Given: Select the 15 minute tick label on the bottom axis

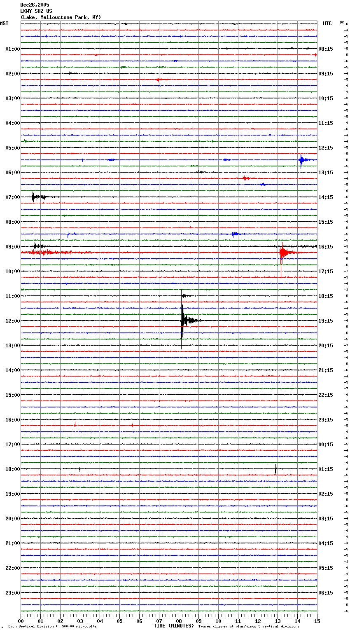Looking at the screenshot, I should (317, 621).
